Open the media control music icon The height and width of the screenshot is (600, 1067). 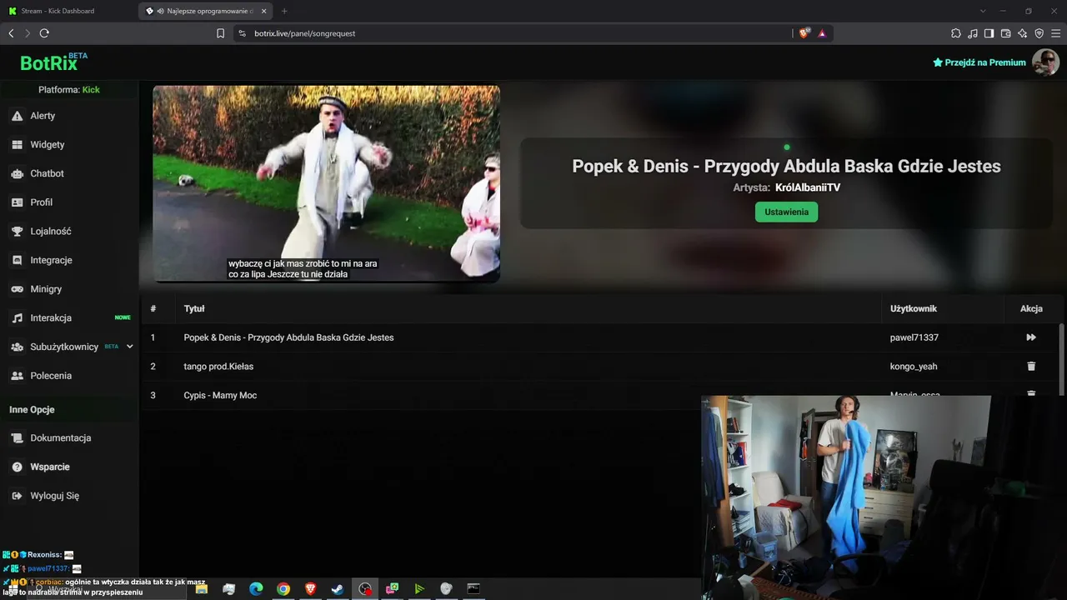[973, 33]
